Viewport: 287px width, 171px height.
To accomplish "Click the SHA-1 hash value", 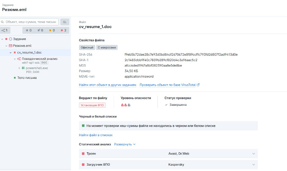I will tap(161, 60).
